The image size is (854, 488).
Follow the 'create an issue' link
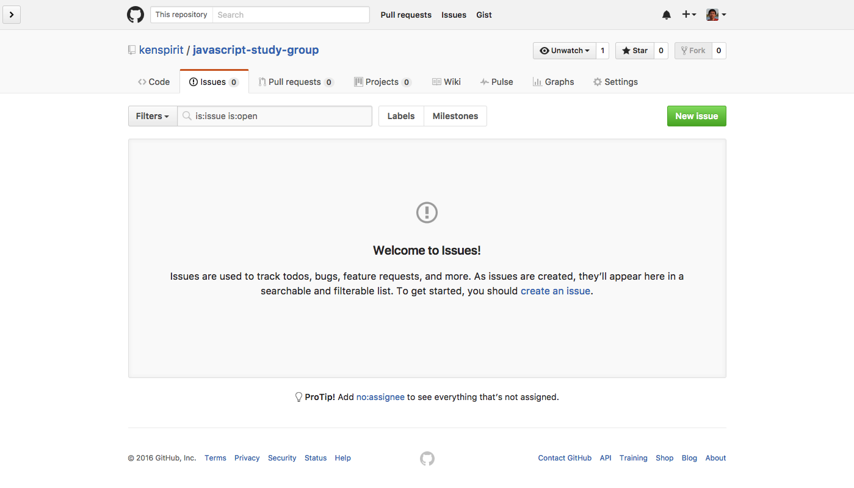coord(555,291)
